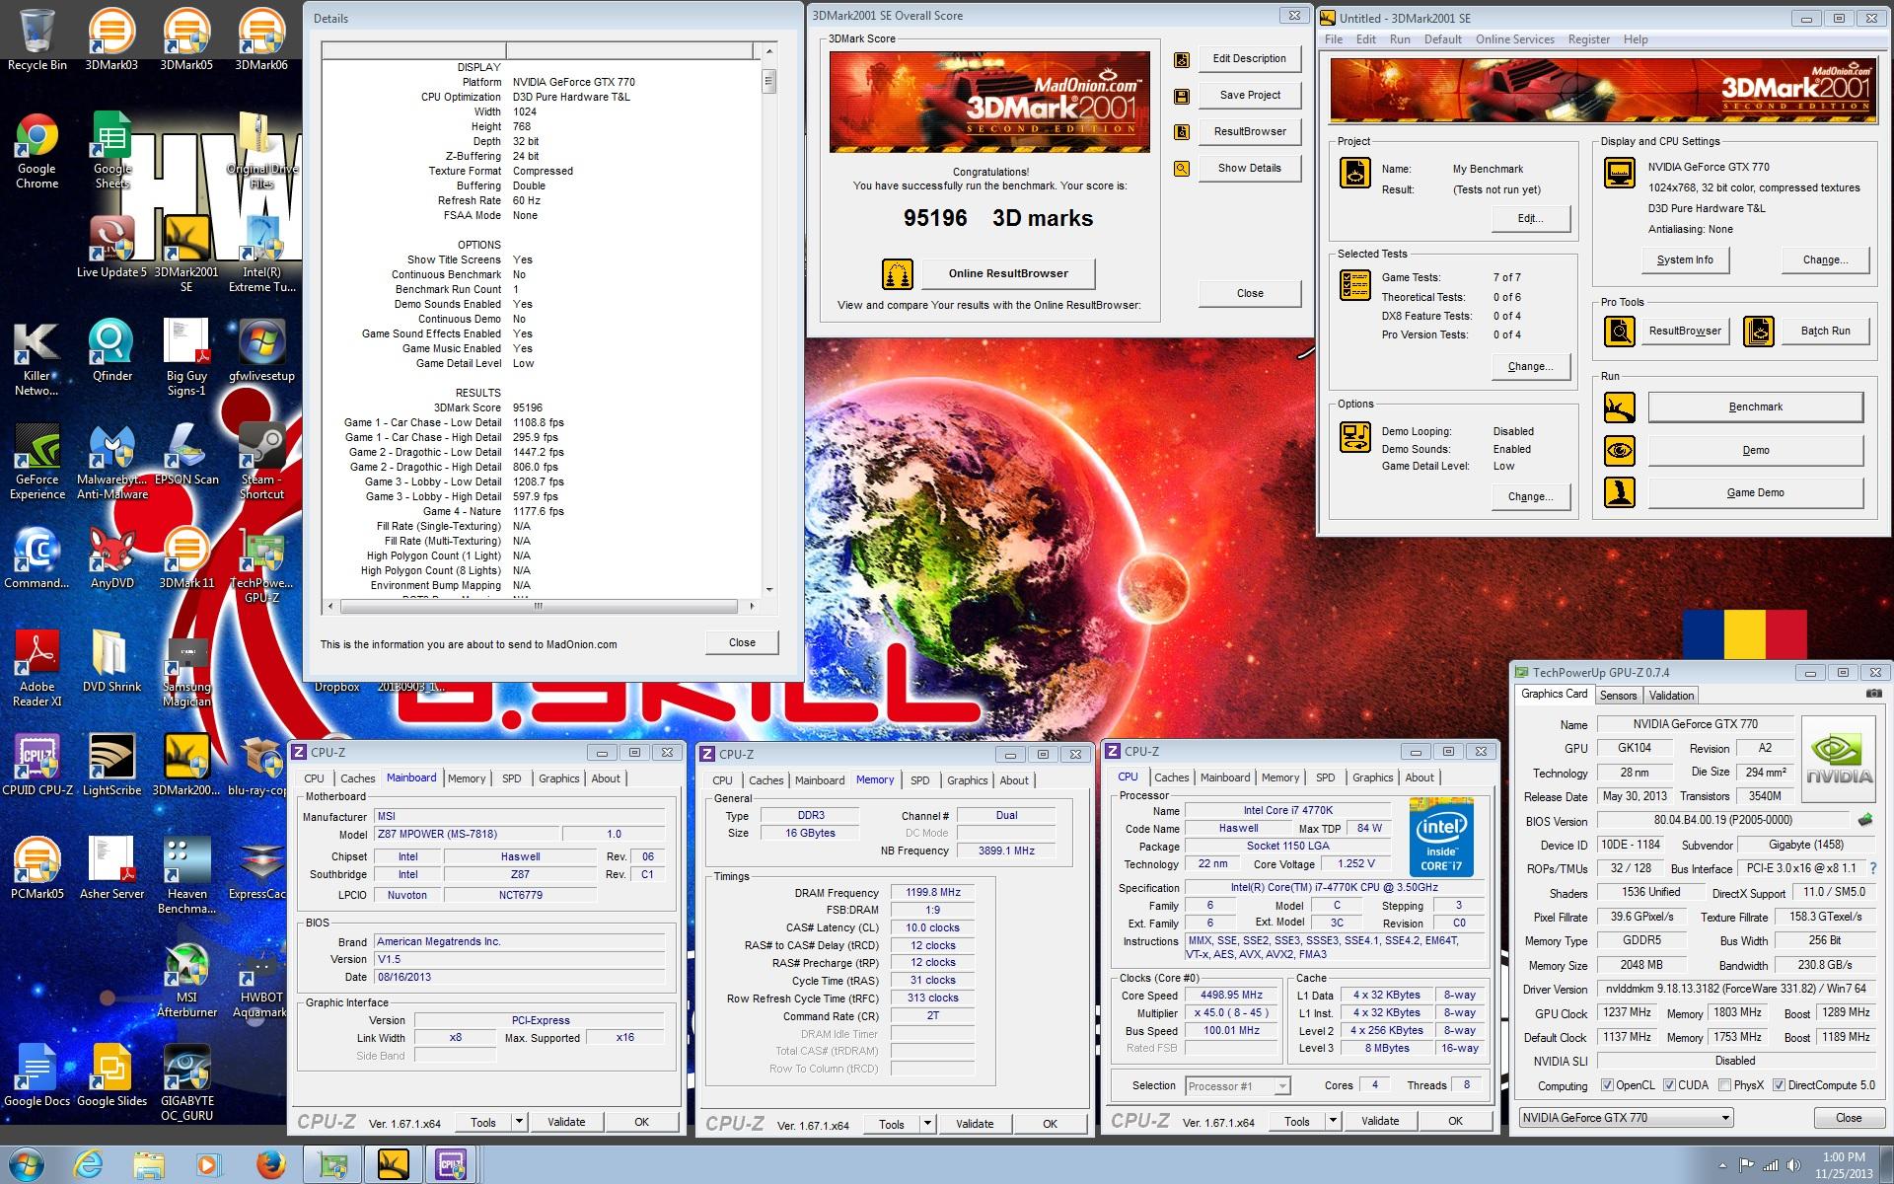
Task: Launch Google Chrome from the desktop
Action: click(x=36, y=151)
